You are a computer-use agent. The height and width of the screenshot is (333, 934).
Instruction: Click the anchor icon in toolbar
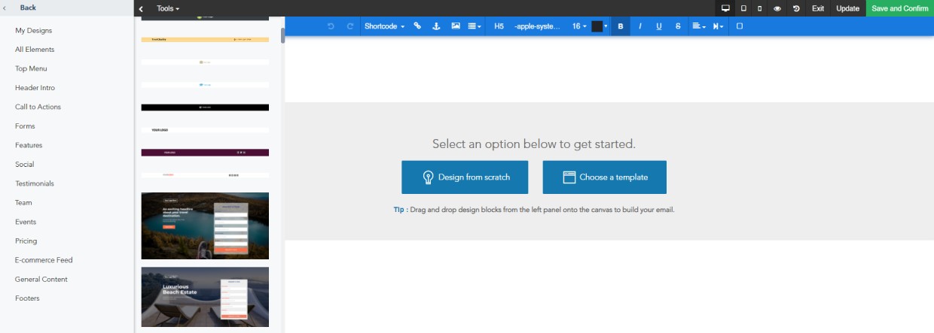[435, 26]
